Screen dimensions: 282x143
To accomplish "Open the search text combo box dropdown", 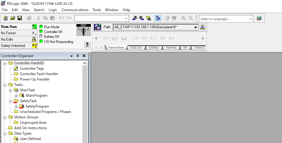I will (x=126, y=18).
